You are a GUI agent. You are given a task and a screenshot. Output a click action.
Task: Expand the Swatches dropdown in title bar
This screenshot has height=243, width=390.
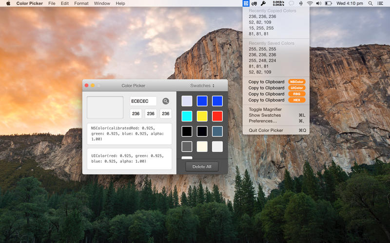point(202,86)
